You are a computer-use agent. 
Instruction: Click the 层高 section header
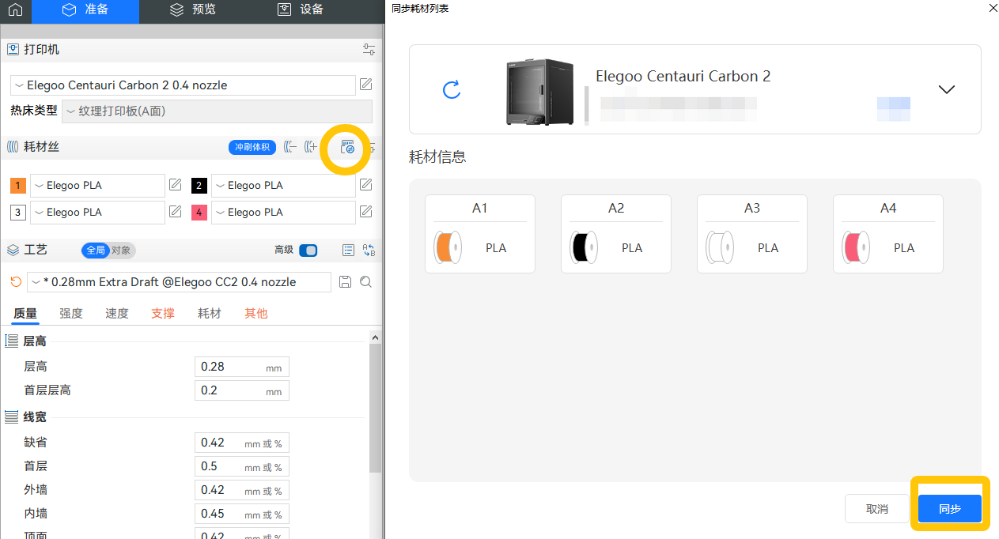click(x=35, y=341)
